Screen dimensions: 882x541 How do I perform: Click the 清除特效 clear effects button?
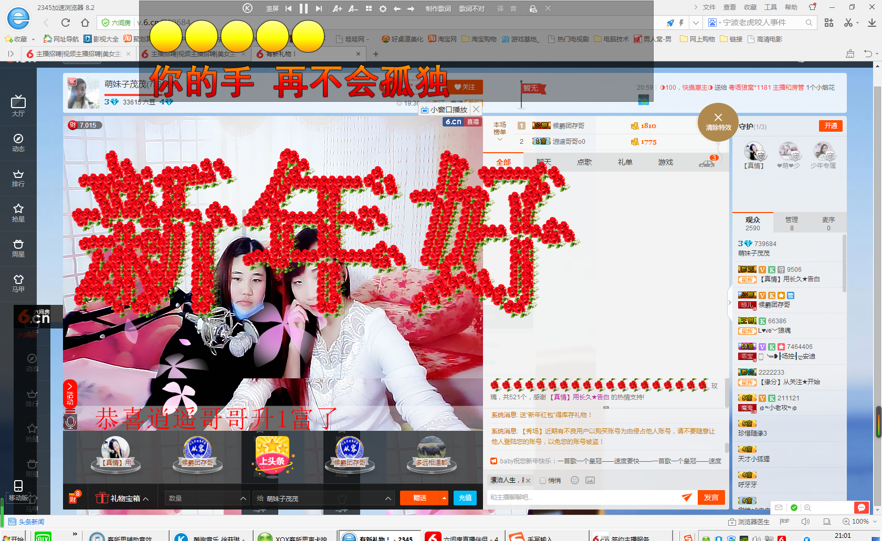coord(718,122)
